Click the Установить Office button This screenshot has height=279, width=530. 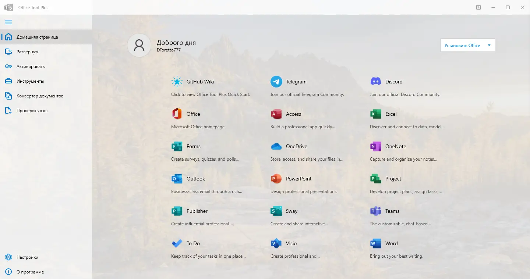(462, 46)
